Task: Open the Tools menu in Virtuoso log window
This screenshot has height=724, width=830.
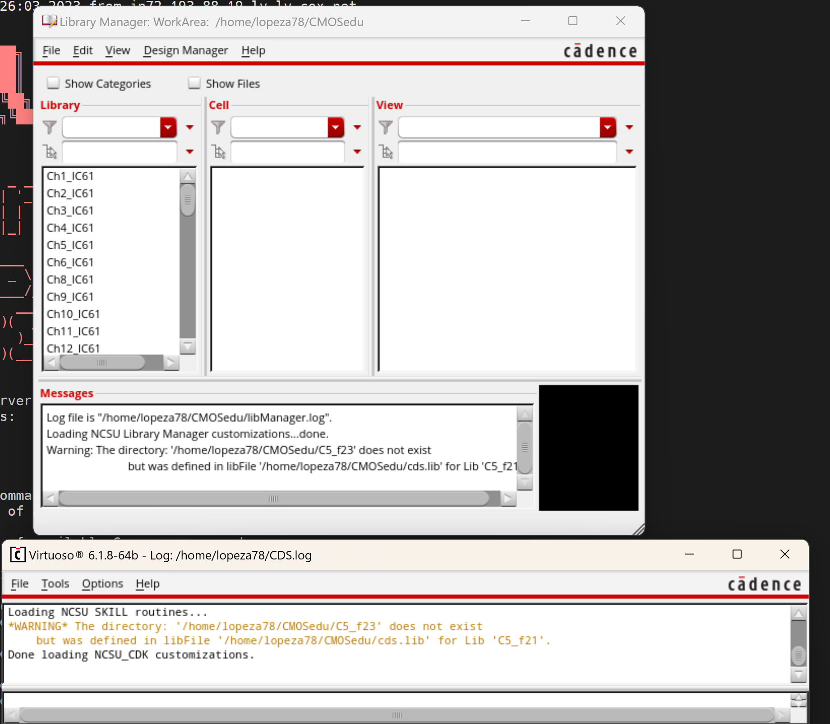Action: point(55,584)
